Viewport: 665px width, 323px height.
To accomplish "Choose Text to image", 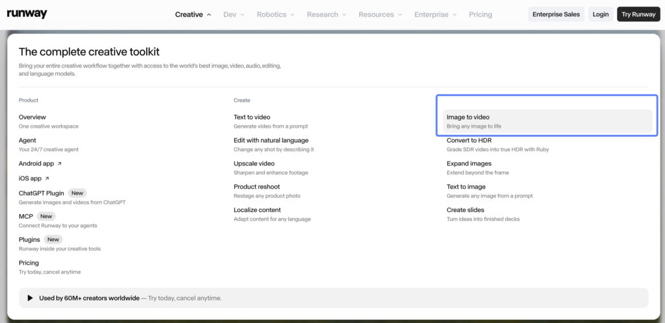I will pos(466,187).
